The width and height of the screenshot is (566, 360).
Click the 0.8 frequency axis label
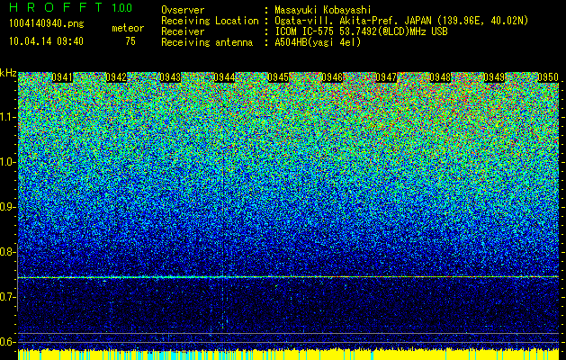[x=8, y=252]
